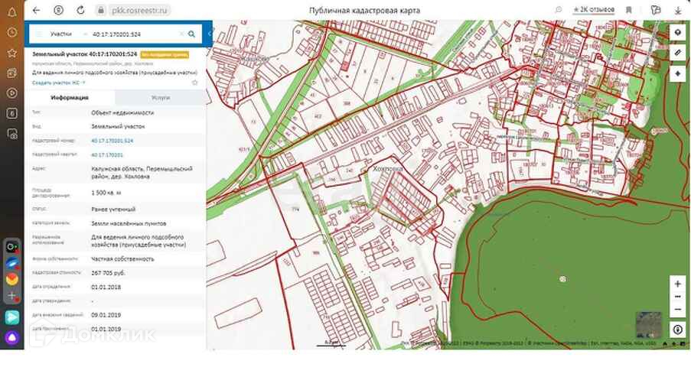Collapse the info panel with the chevron
Screen dimensions: 691x367
[210, 34]
